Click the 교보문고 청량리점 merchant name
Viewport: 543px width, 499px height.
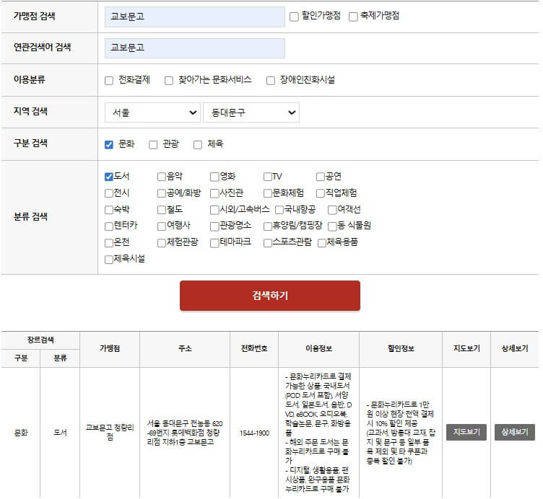click(110, 432)
